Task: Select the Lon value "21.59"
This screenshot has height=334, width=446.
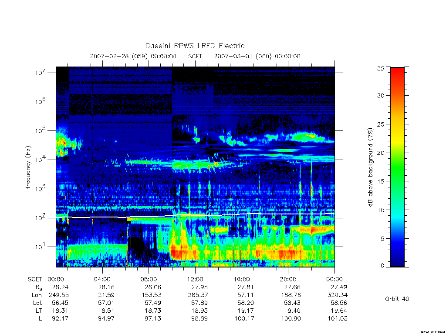Action: tap(106, 295)
